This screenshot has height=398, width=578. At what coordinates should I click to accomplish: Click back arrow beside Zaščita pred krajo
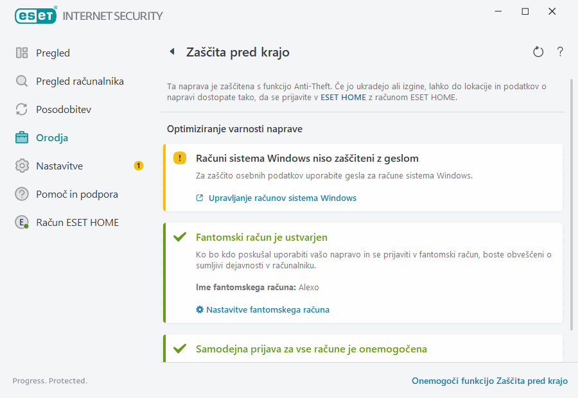click(x=172, y=52)
